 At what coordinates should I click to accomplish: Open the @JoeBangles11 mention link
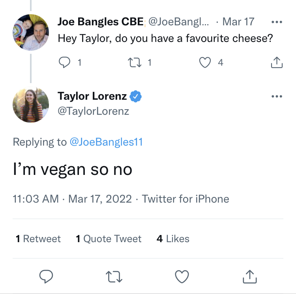coord(106,142)
